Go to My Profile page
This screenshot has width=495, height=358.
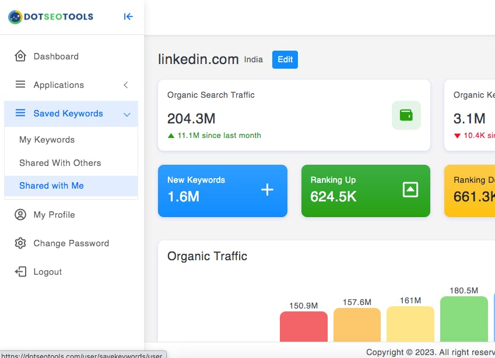coord(71,215)
